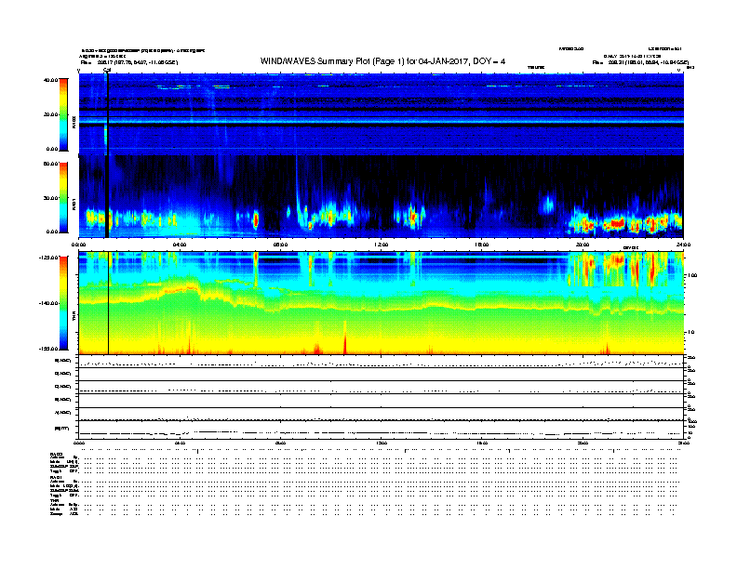Click the rotated RAD2 axis label

(x=74, y=123)
